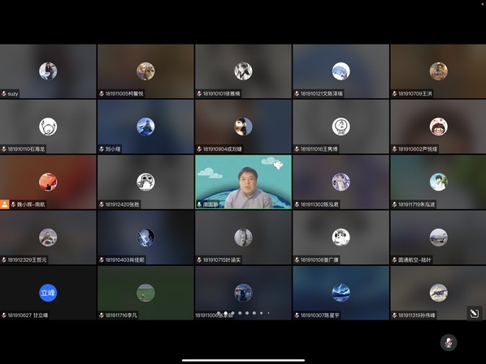Click 刘小瑾's muted microphone icon
Image resolution: width=486 pixels, height=364 pixels.
(x=102, y=148)
